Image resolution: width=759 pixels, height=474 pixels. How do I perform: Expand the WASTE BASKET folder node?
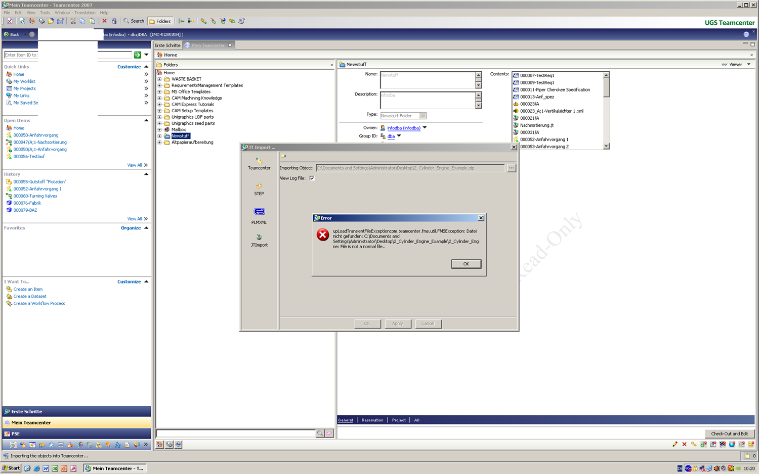coord(159,79)
